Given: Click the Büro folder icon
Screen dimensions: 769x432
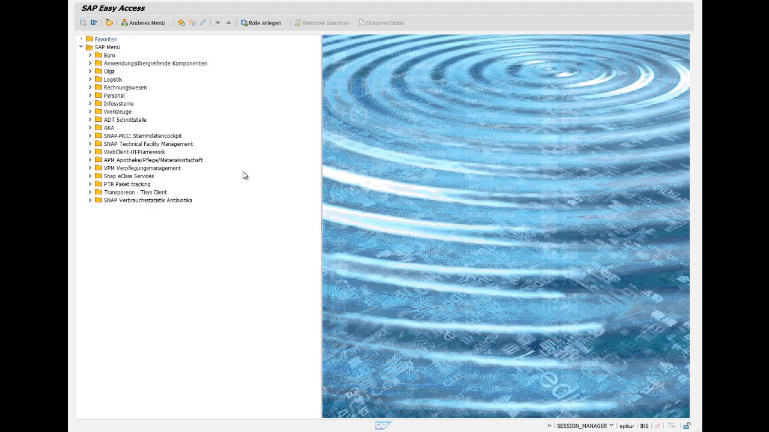Looking at the screenshot, I should pos(99,55).
